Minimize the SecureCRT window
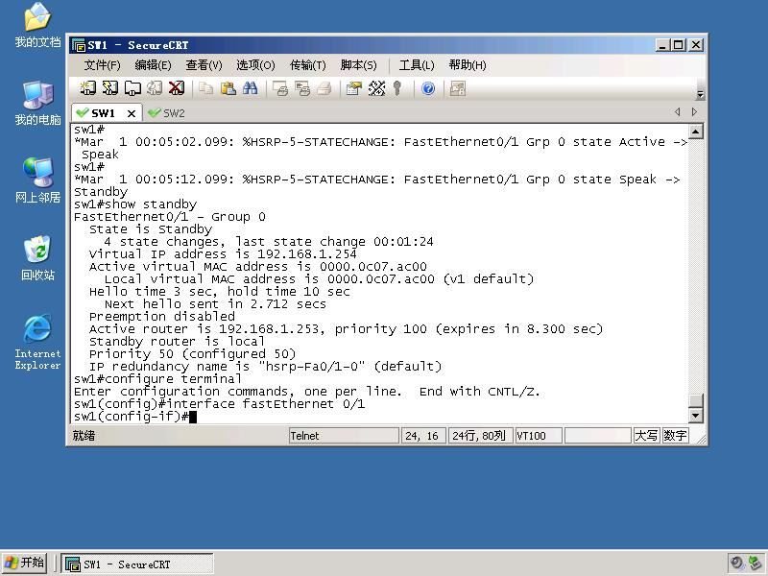Viewport: 768px width, 576px height. coord(662,45)
